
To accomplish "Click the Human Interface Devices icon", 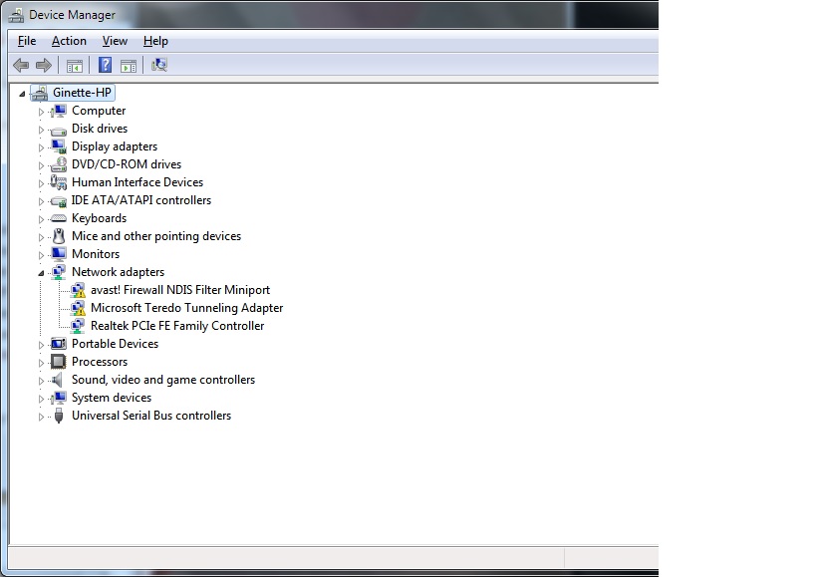I will (58, 182).
